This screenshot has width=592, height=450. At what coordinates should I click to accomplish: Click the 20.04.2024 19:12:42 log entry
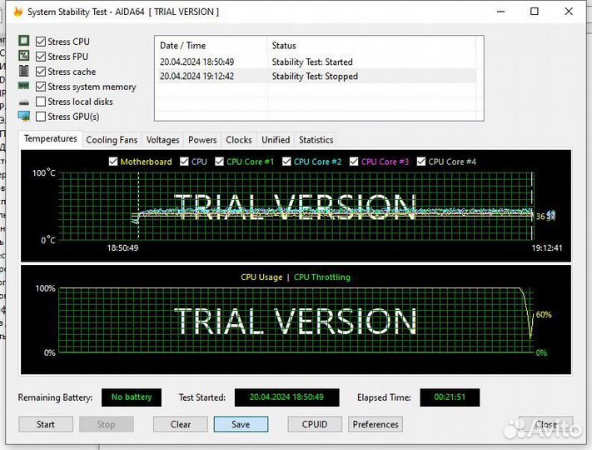[197, 77]
